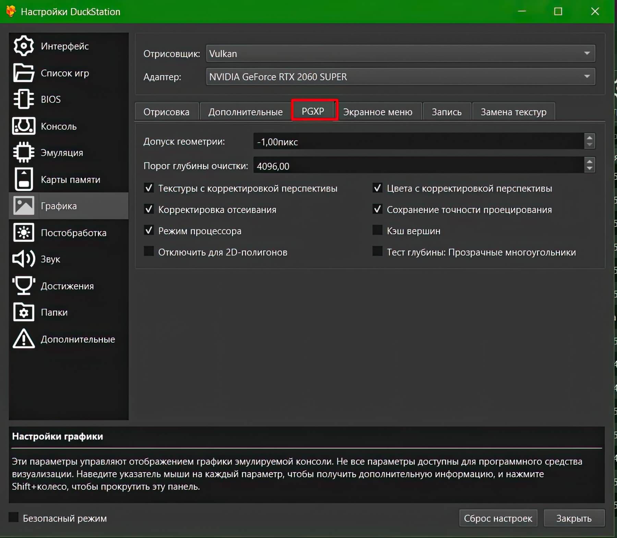Select the Консоль controller icon

24,126
